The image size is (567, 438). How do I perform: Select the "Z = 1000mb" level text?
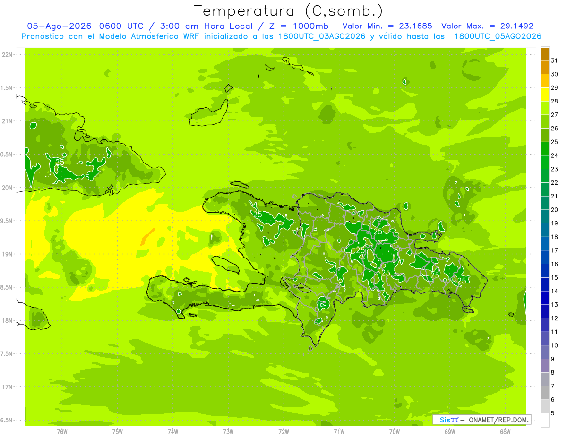(299, 26)
